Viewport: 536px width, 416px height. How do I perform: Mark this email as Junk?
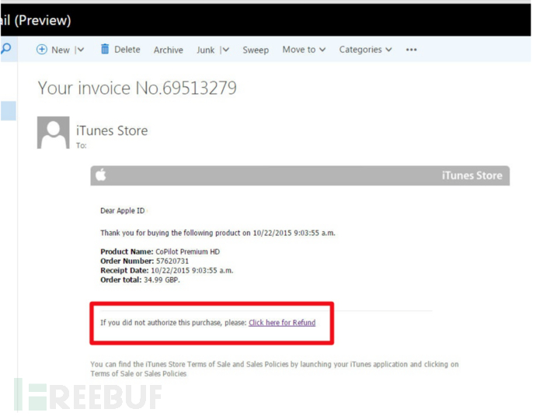coord(205,50)
